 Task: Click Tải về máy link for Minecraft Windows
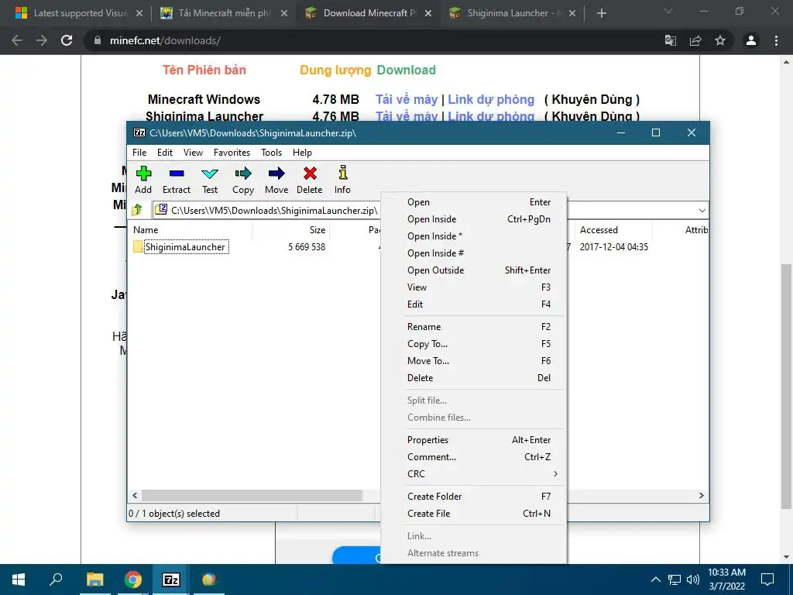pos(406,99)
